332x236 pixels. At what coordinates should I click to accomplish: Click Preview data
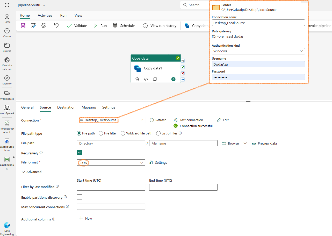[264, 143]
